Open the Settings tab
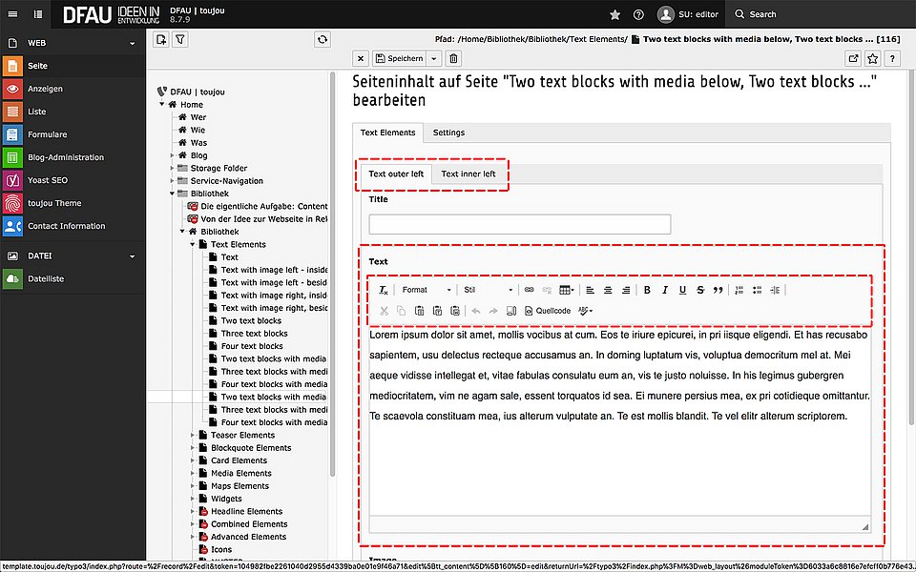 click(x=448, y=133)
